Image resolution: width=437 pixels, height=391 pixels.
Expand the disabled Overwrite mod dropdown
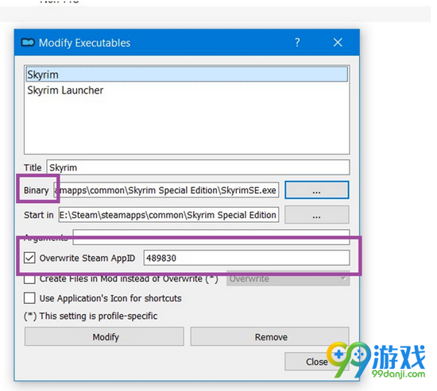coord(288,278)
